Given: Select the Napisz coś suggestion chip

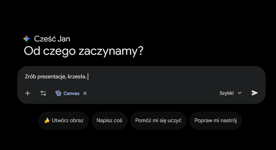Looking at the screenshot, I should [x=109, y=121].
